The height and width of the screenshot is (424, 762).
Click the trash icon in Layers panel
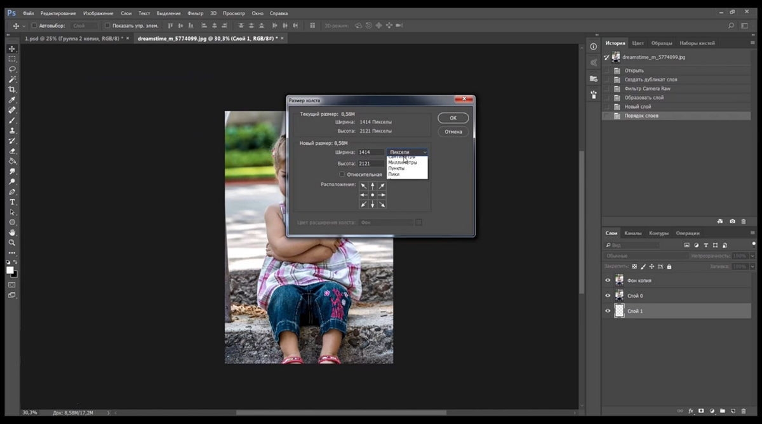coord(743,411)
